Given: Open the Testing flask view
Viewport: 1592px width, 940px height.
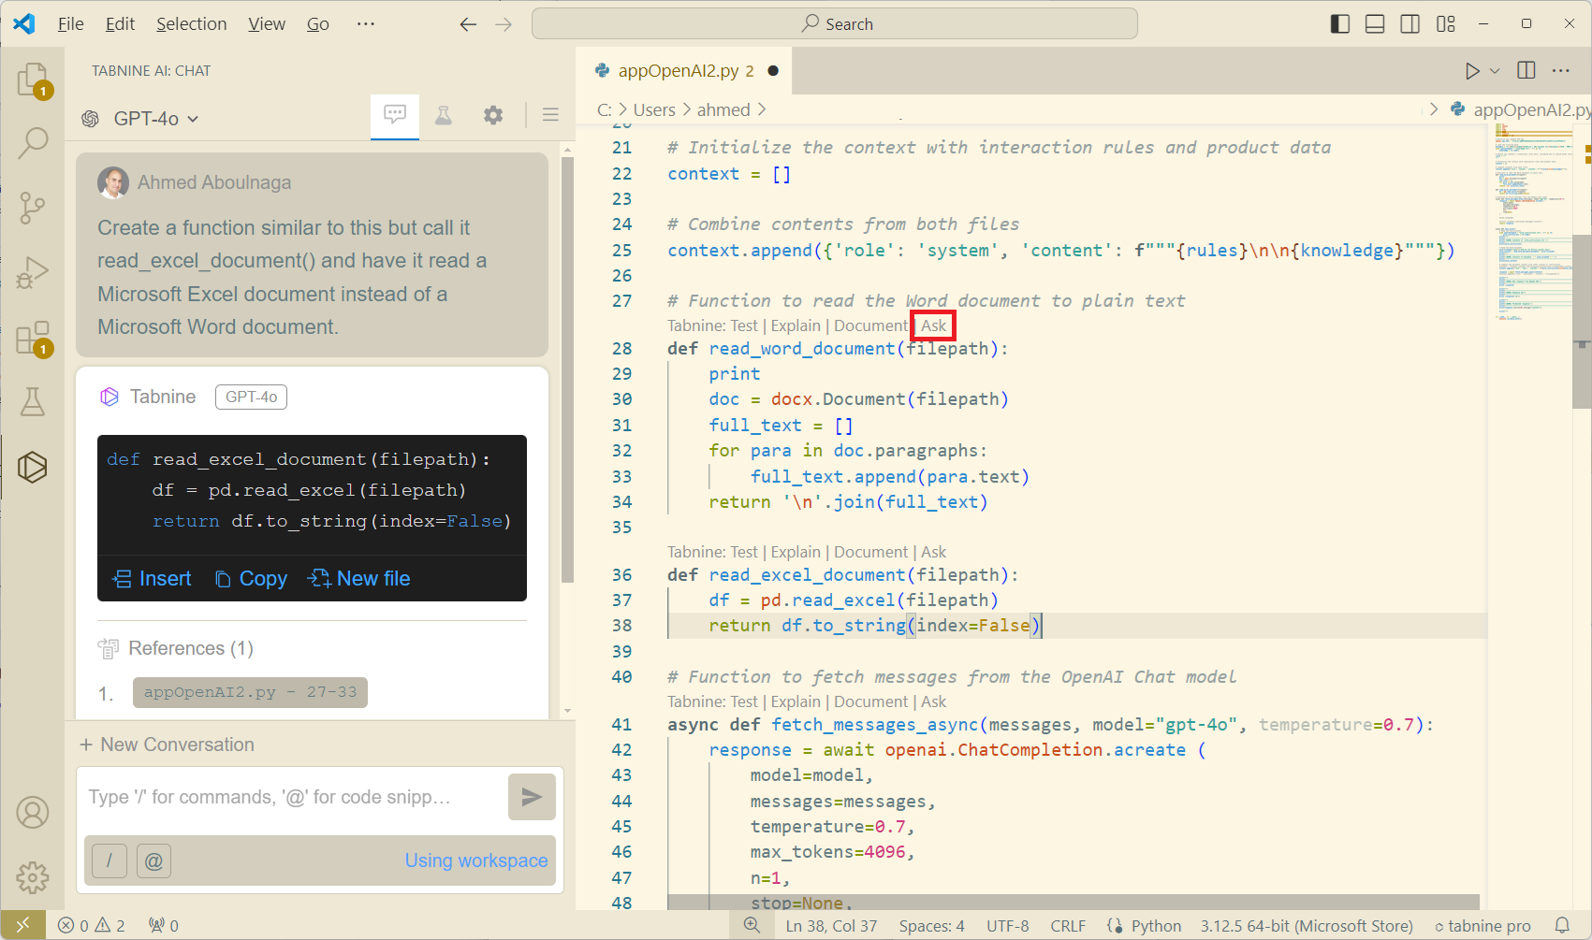Looking at the screenshot, I should click(x=33, y=402).
